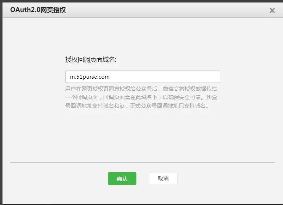Click the green 确认 confirm button
This screenshot has width=283, height=205.
(122, 179)
